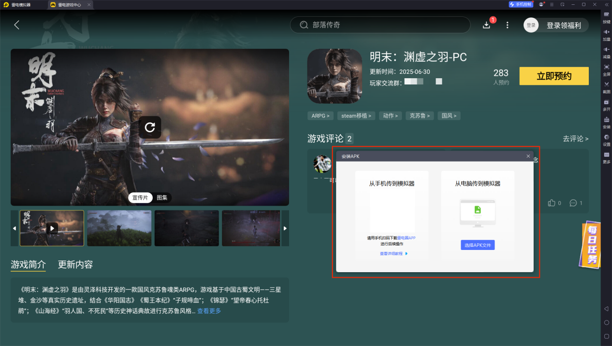Play the first video thumbnail
The image size is (612, 346).
[x=52, y=228]
